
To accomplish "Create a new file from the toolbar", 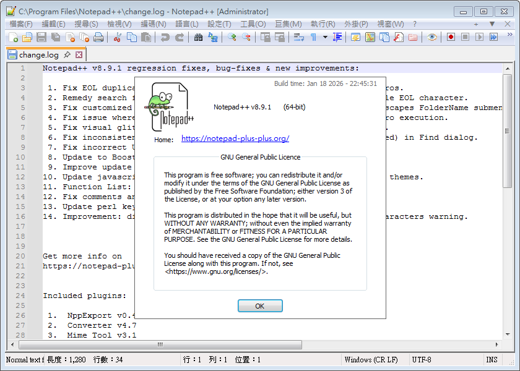I will click(x=13, y=37).
